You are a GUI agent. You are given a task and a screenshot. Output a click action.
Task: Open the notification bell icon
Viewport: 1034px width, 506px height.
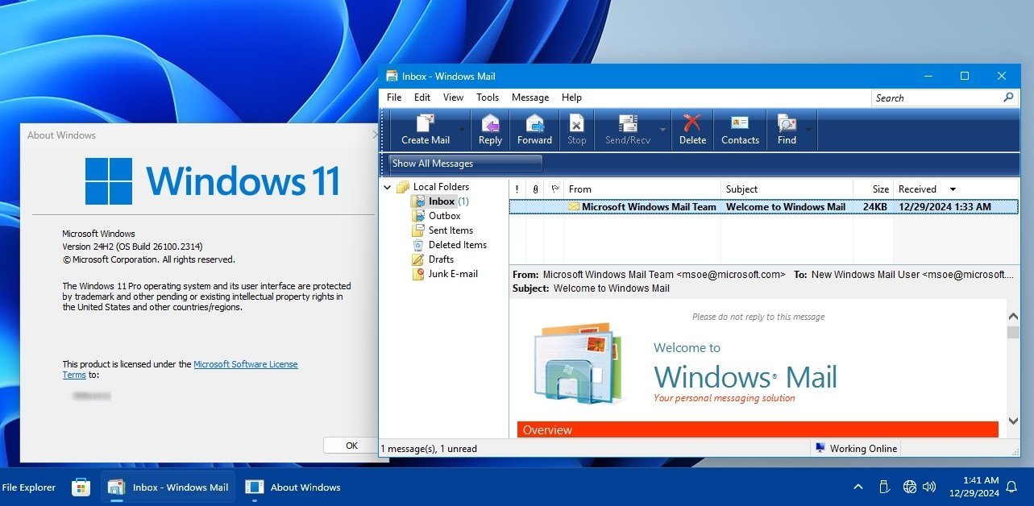[1012, 487]
